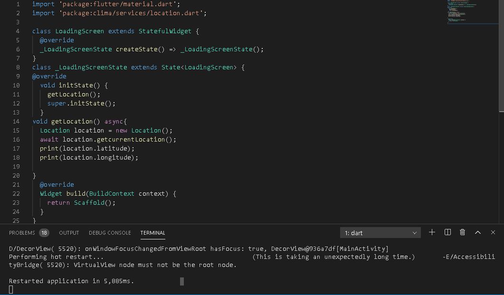Image resolution: width=504 pixels, height=295 pixels.
Task: Kill the active terminal with the trash icon
Action: (x=462, y=232)
